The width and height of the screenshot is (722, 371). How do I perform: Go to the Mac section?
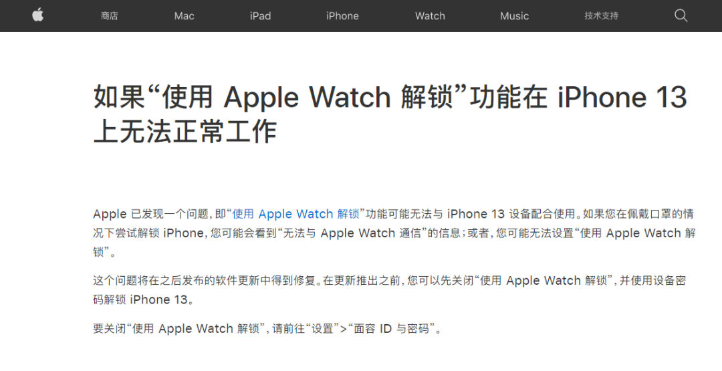pos(185,15)
